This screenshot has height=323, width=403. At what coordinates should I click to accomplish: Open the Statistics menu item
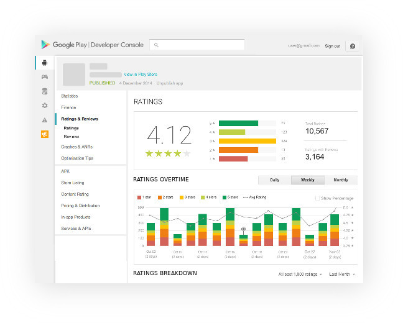pos(70,96)
